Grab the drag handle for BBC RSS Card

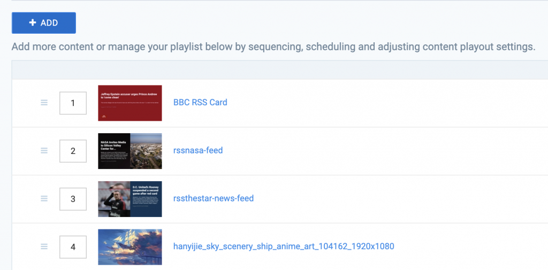[x=44, y=103]
